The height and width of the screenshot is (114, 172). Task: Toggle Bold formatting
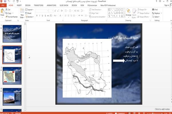37,16
